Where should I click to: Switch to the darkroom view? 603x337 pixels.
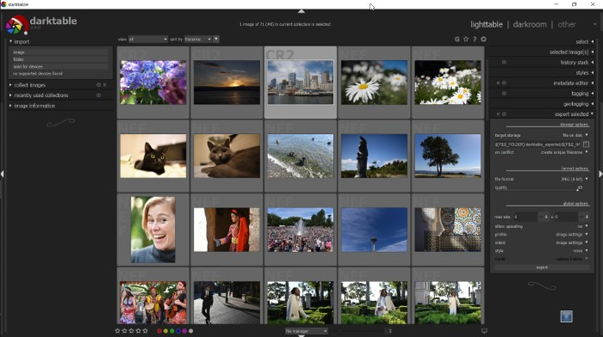tap(530, 25)
